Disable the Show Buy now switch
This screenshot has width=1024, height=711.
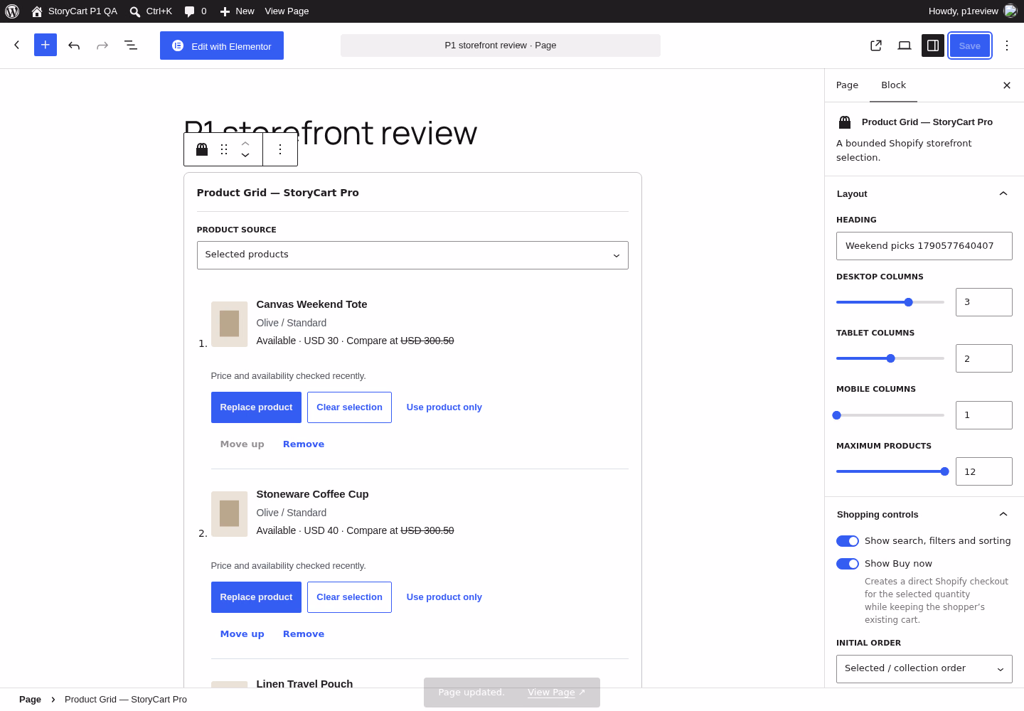click(848, 564)
